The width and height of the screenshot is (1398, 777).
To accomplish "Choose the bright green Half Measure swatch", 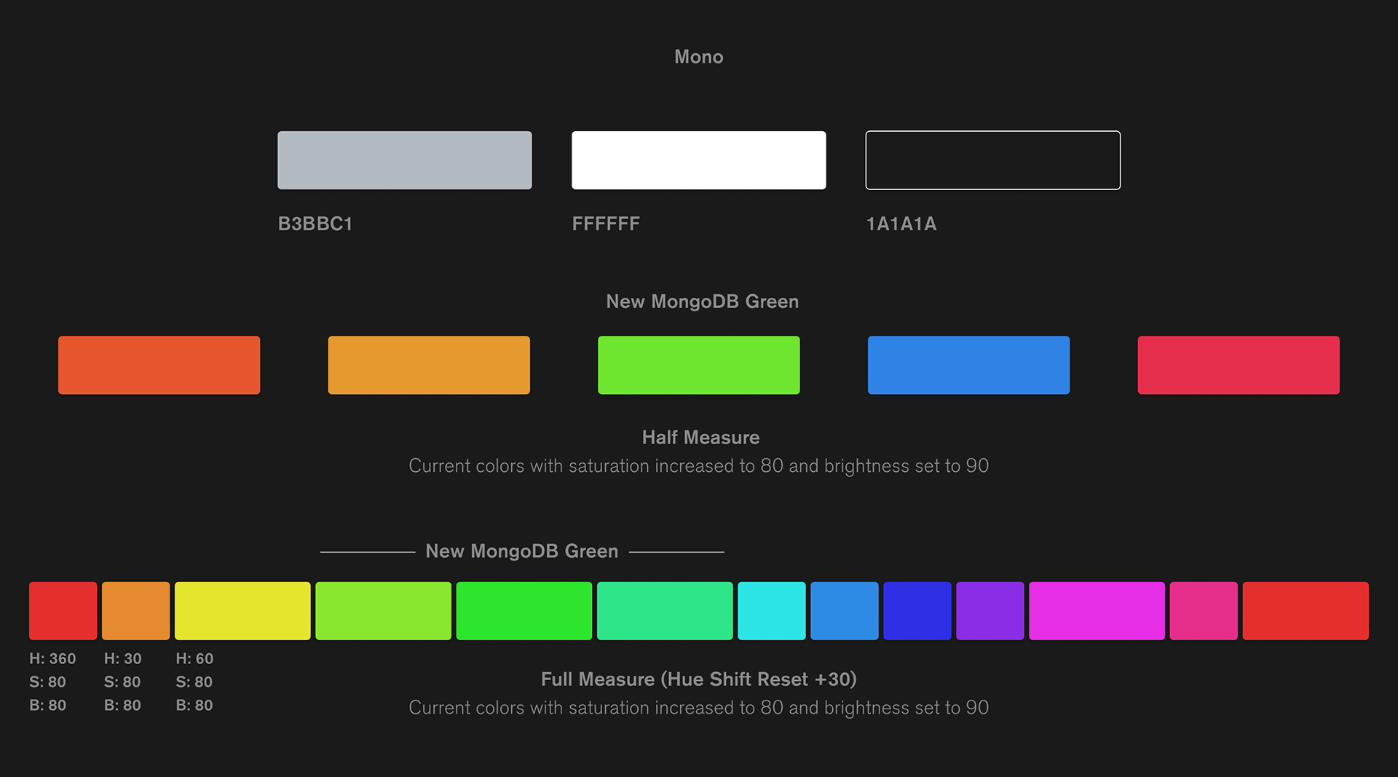I will coord(699,365).
